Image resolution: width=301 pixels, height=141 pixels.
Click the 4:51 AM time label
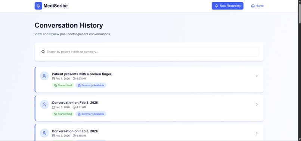click(81, 107)
